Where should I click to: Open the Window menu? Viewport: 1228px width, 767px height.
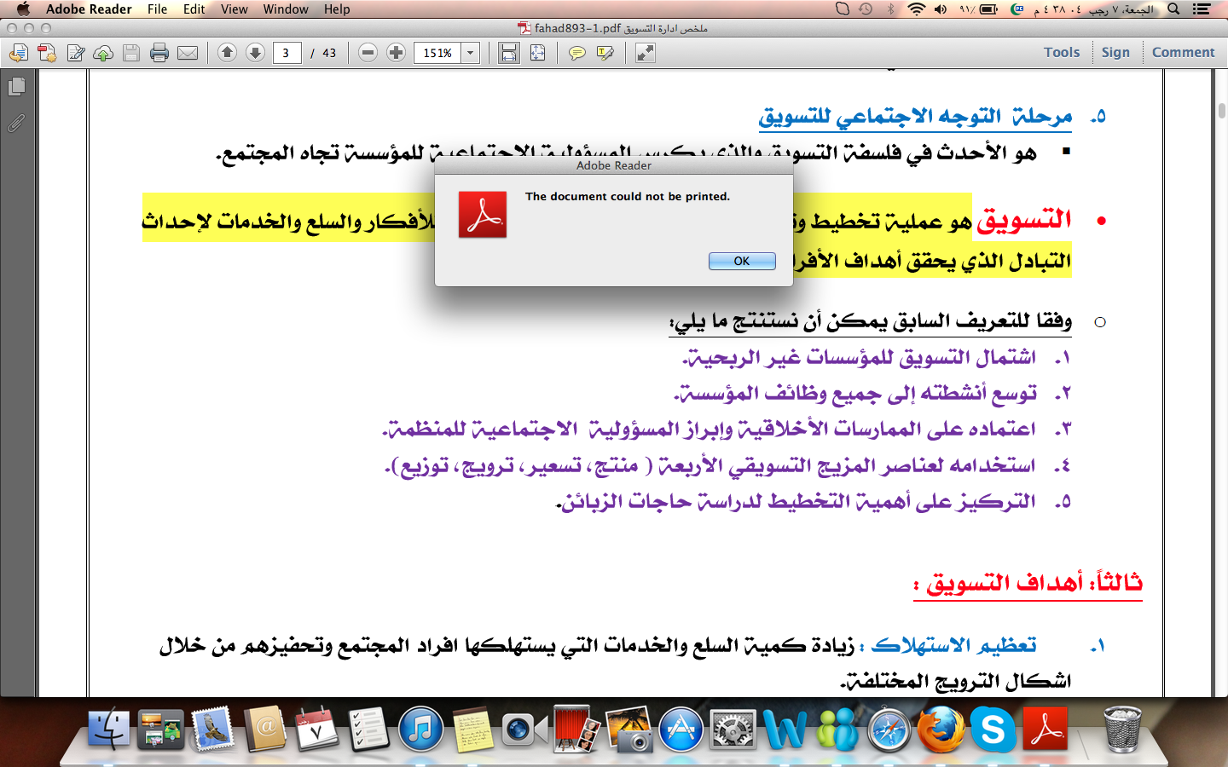[285, 9]
